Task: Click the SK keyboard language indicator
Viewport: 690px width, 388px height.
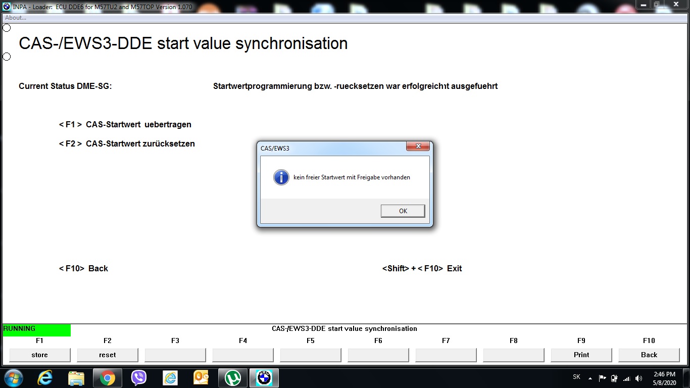Action: [x=576, y=377]
